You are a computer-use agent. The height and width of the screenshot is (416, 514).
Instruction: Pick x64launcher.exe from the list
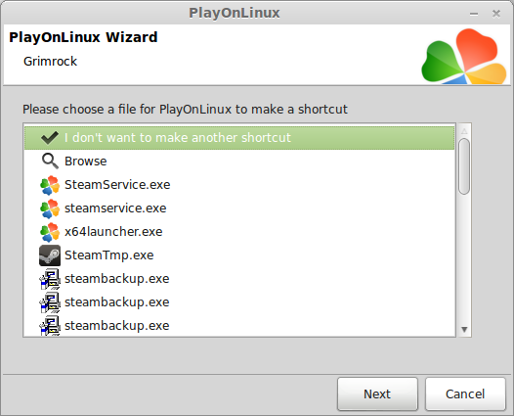pyautogui.click(x=239, y=232)
